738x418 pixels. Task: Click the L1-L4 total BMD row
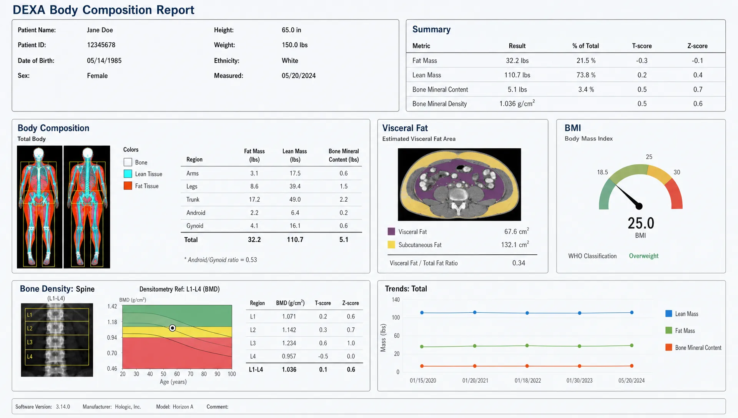304,370
